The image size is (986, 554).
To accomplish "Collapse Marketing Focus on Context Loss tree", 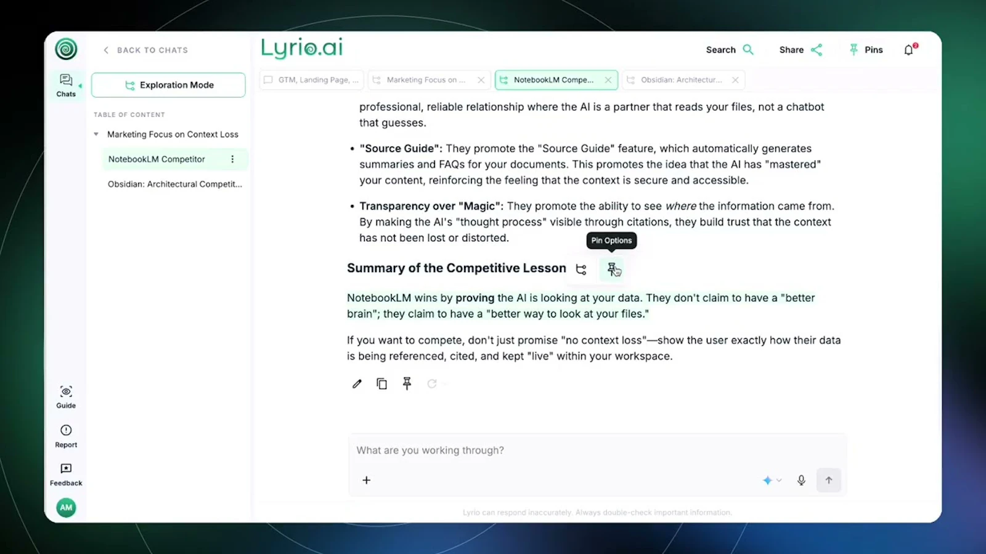I will coord(96,134).
